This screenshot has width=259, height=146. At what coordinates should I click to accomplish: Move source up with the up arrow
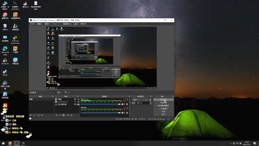(68, 115)
